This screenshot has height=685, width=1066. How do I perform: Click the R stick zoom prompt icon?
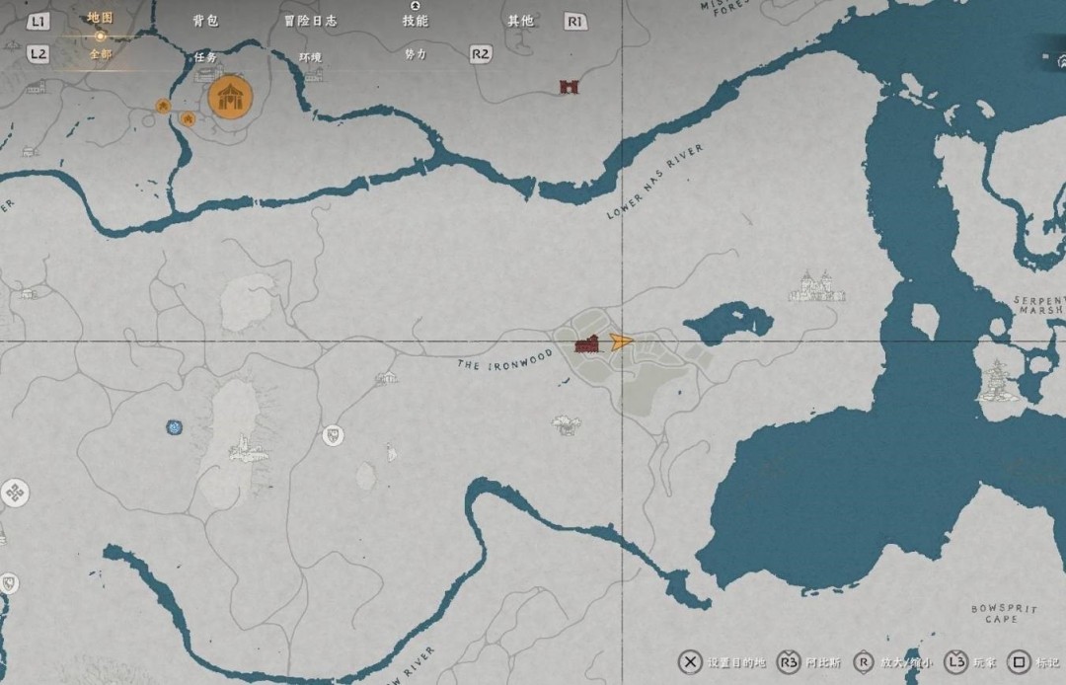click(x=864, y=661)
